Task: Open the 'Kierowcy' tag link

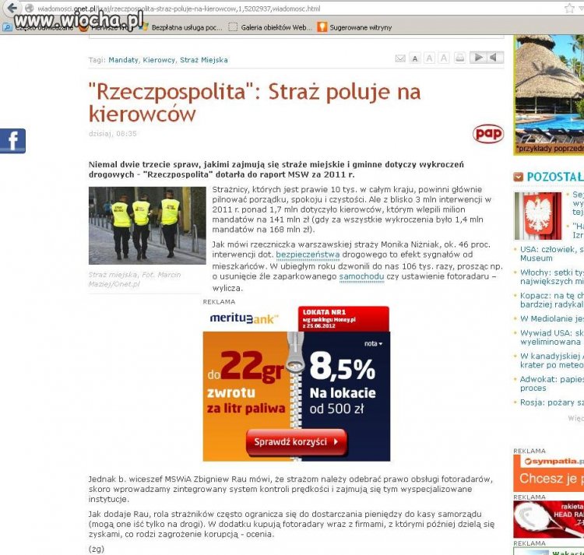Action: [x=159, y=60]
